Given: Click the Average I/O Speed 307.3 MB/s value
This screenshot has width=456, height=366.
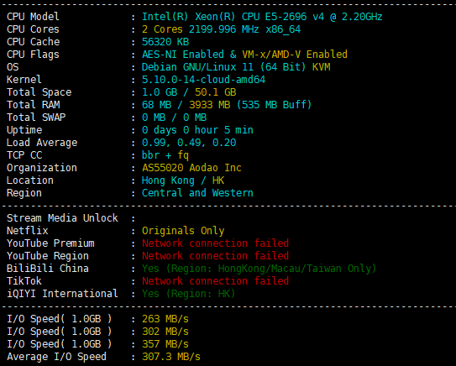Looking at the screenshot, I should click(171, 357).
